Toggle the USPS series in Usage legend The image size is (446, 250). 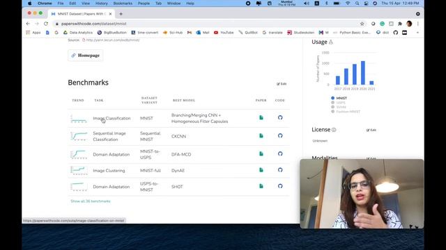(x=338, y=103)
